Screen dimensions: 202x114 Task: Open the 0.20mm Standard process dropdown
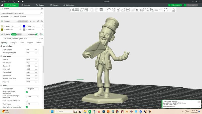coord(20,39)
